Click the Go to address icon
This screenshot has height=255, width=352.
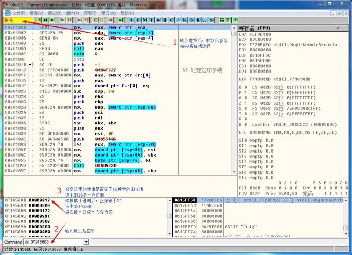point(121,20)
